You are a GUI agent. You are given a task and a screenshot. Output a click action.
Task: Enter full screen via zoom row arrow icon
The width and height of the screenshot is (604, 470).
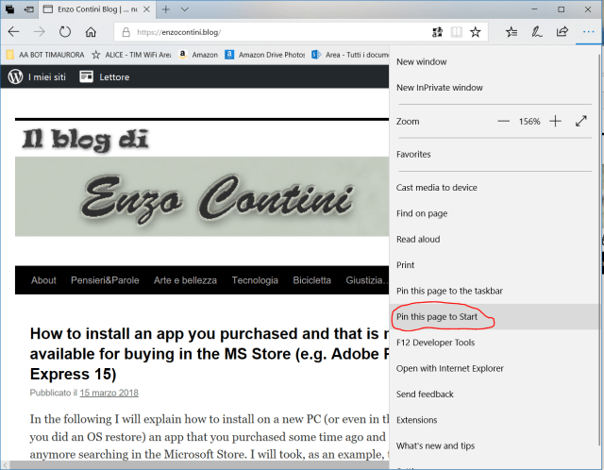pyautogui.click(x=582, y=122)
